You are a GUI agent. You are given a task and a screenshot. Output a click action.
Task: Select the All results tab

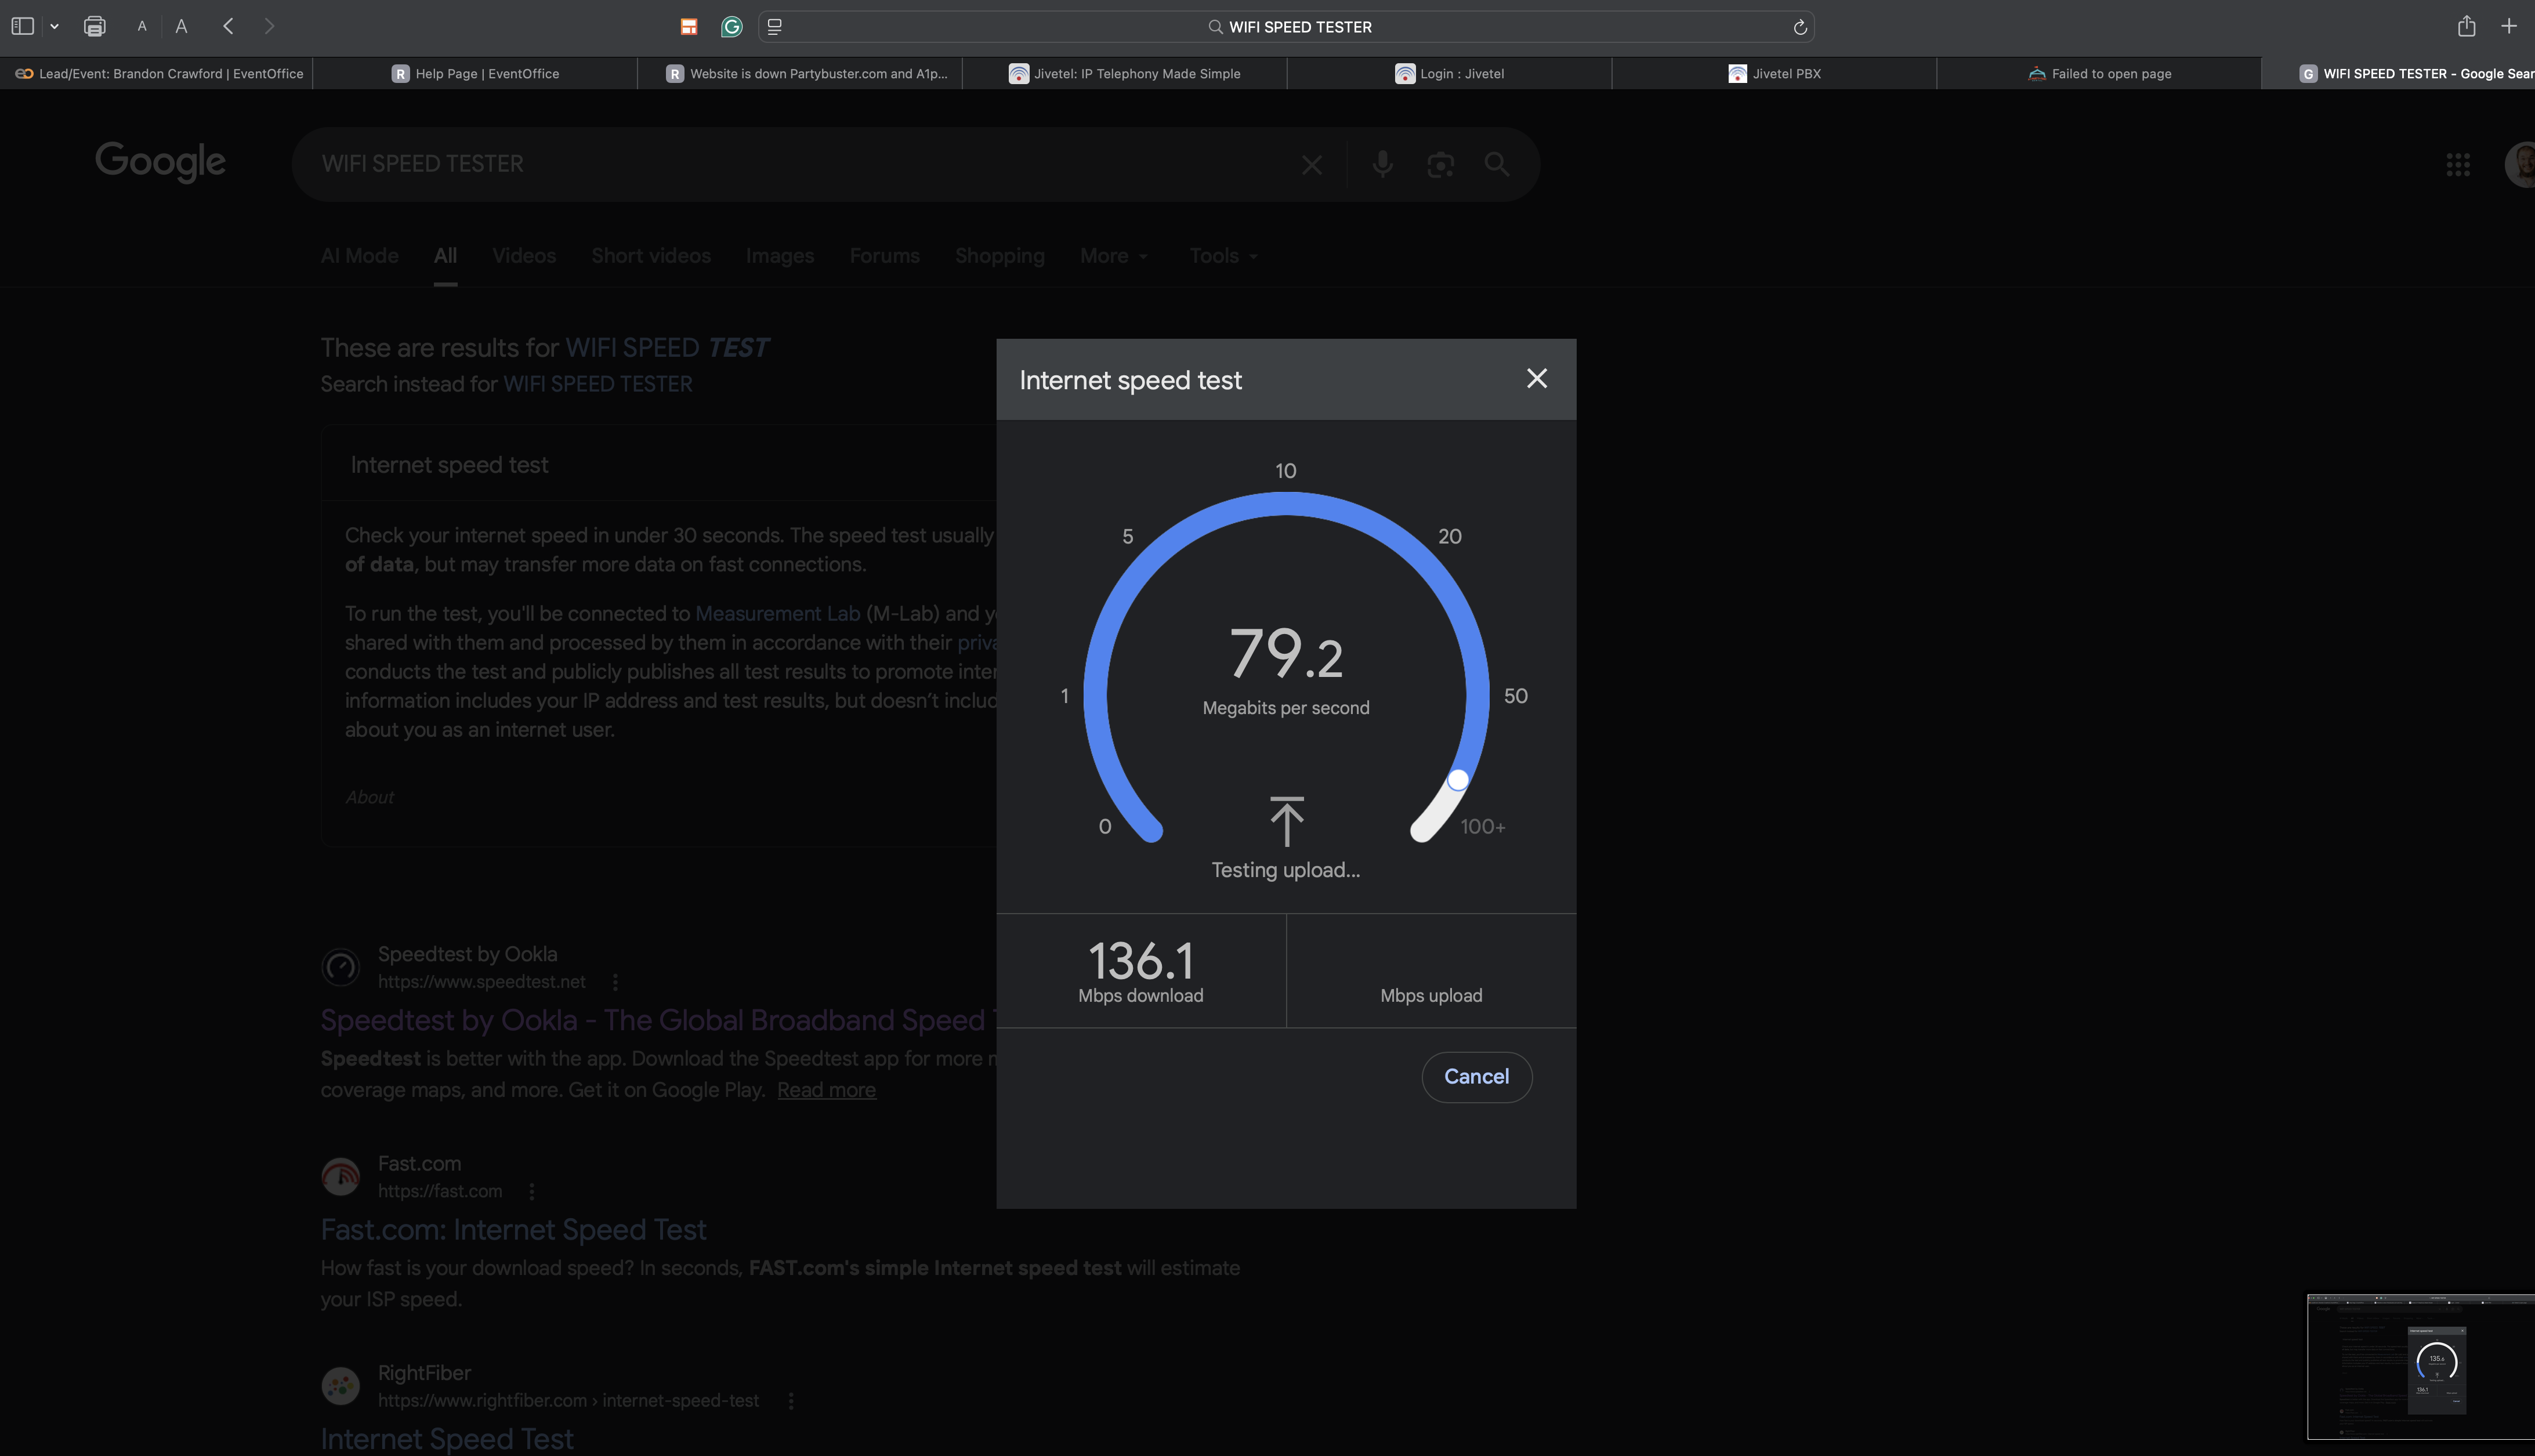(445, 256)
